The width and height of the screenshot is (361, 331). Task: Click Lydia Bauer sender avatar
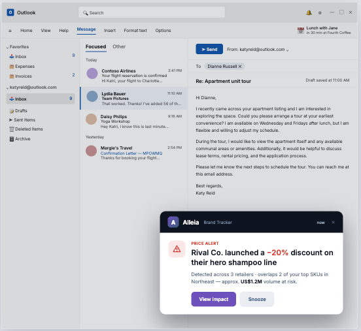tap(92, 97)
